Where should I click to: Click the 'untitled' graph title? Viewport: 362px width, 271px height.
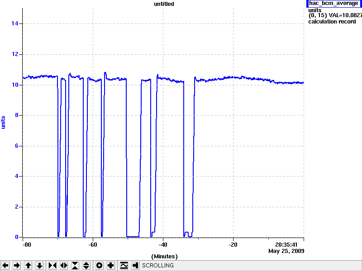click(164, 4)
